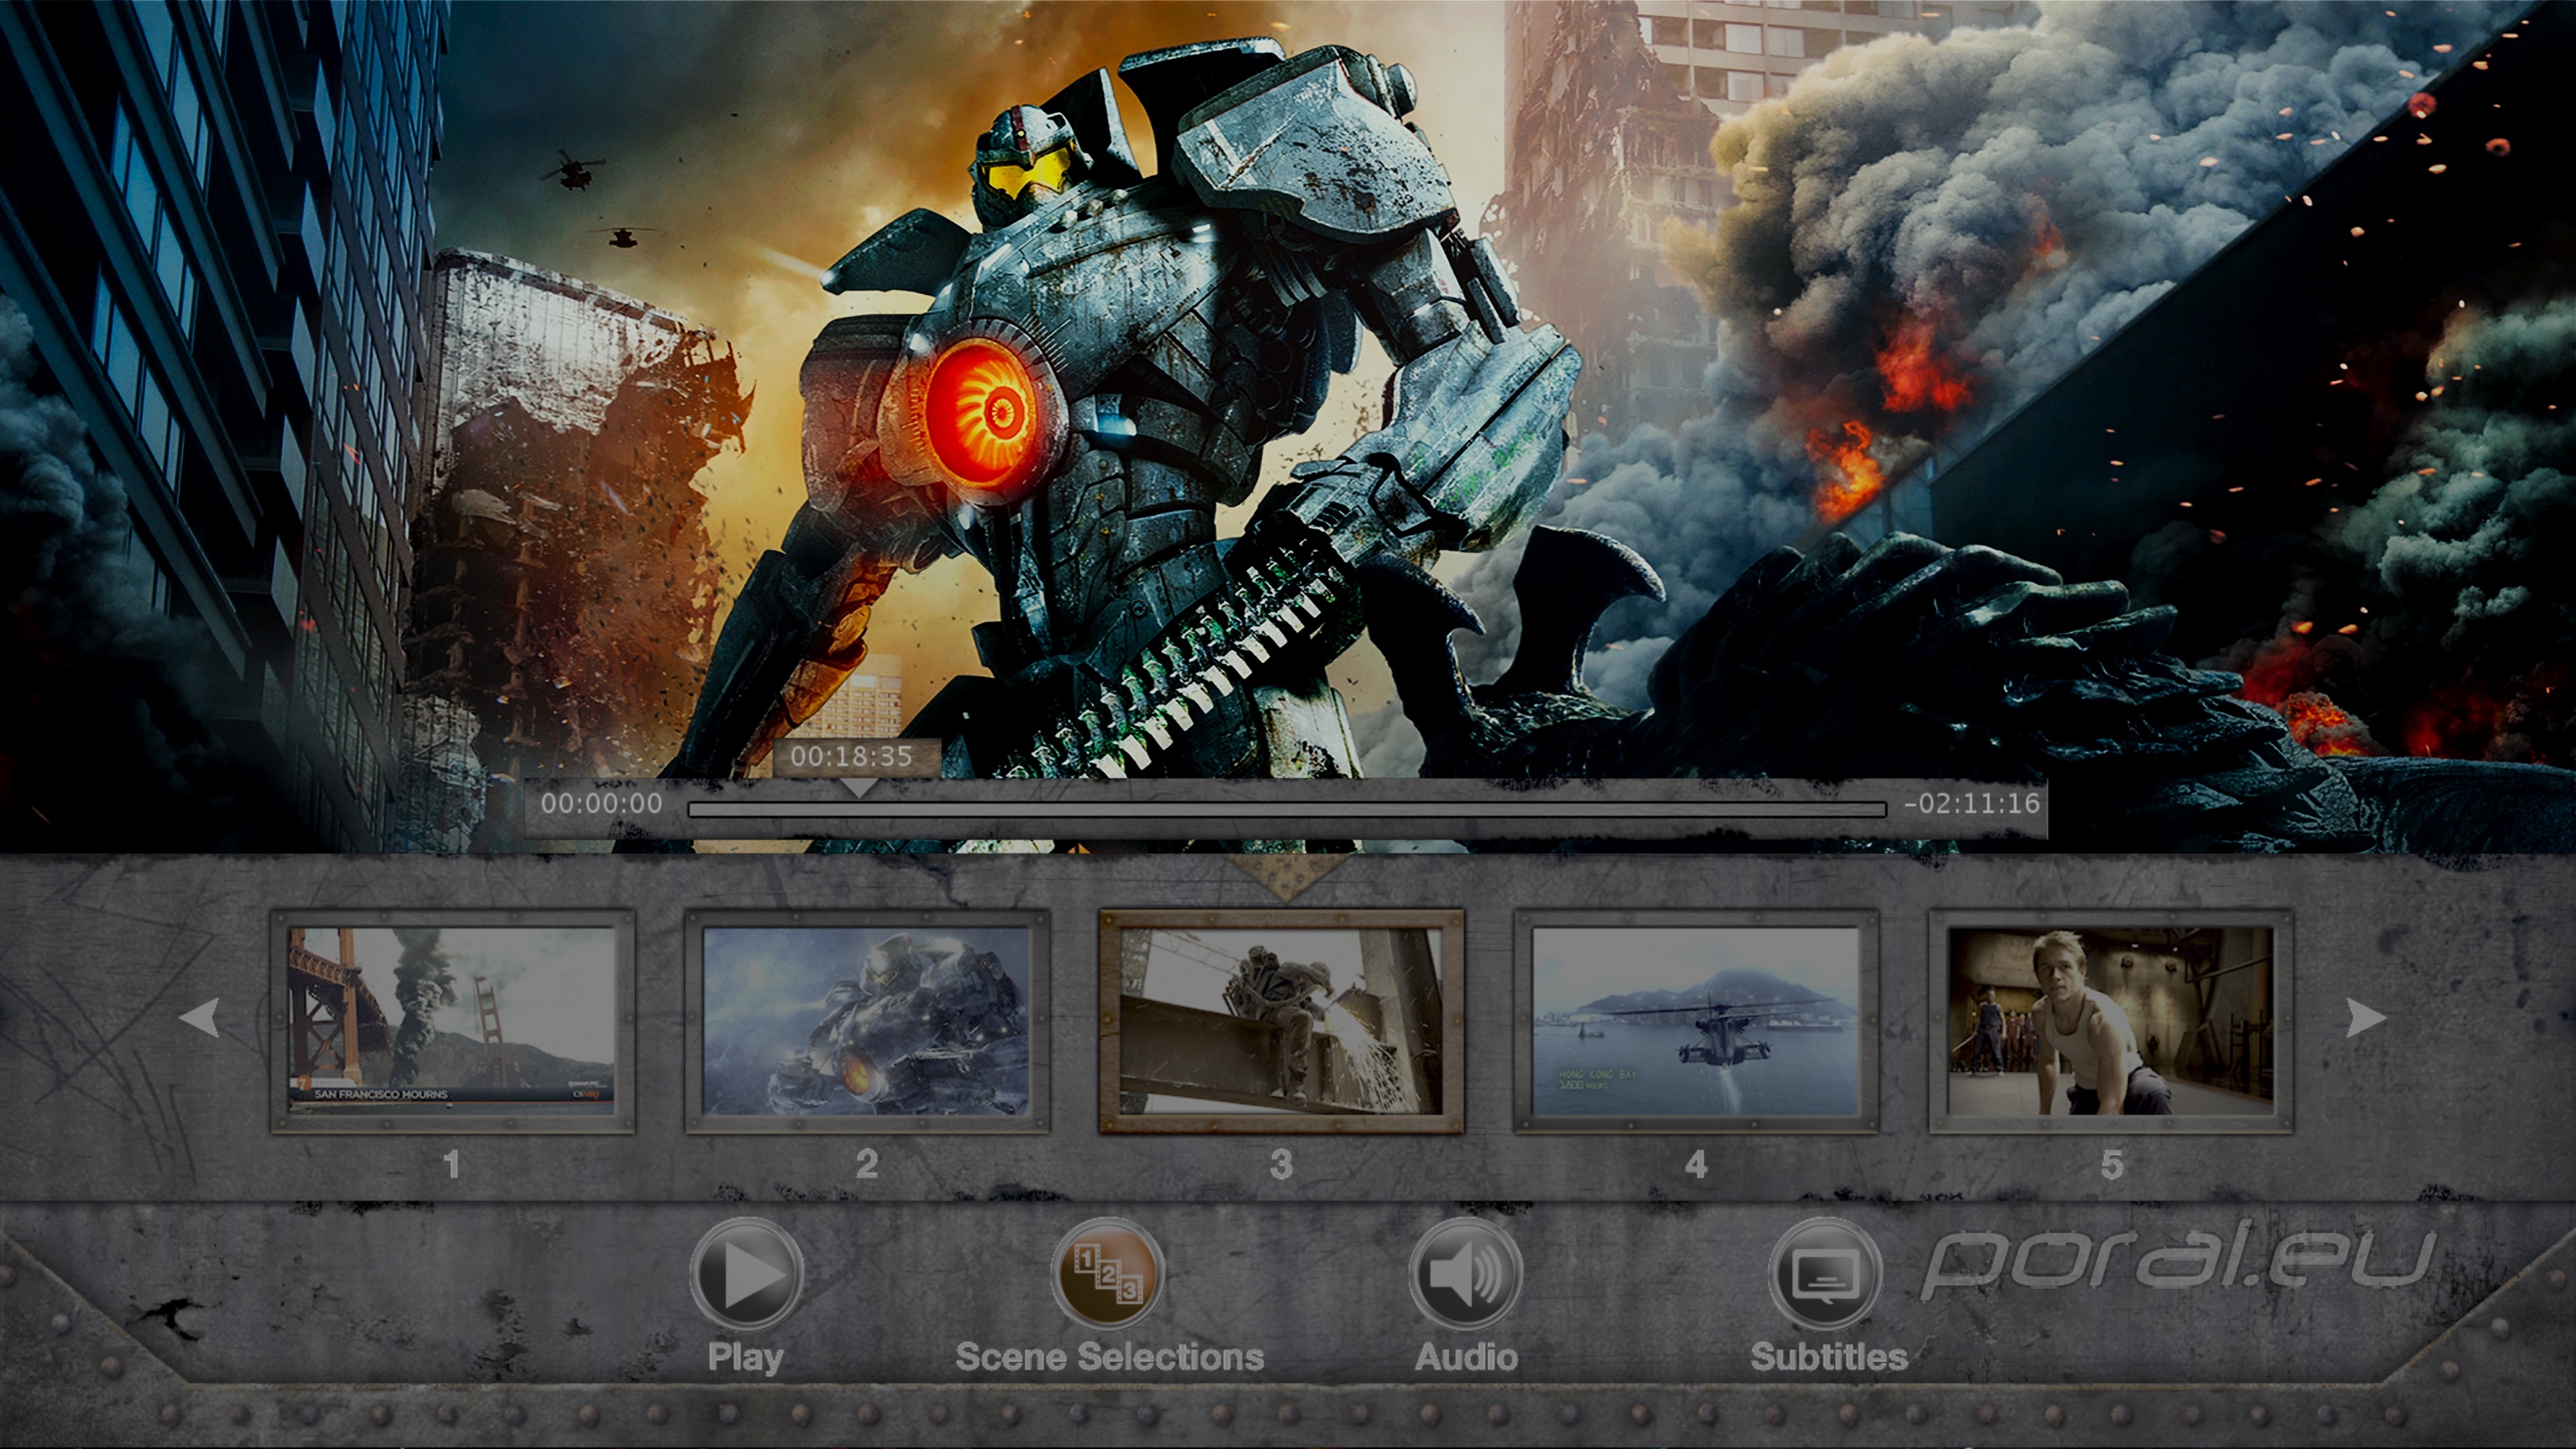This screenshot has width=2576, height=1449.
Task: Click scene number 5 label
Action: coord(2111,1164)
